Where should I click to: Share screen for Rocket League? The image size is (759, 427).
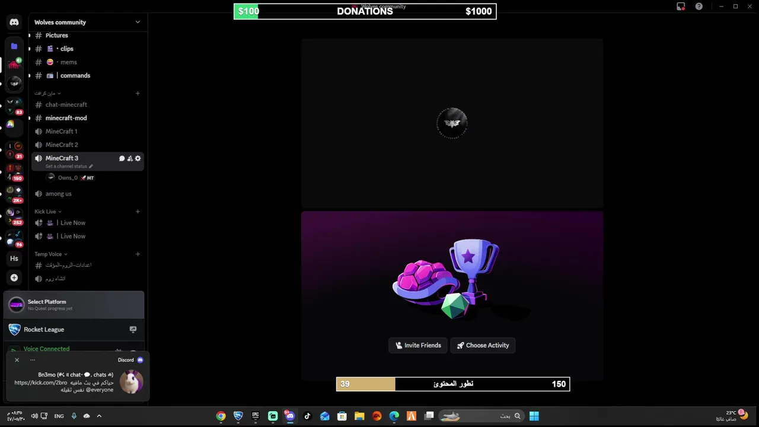[x=133, y=329]
